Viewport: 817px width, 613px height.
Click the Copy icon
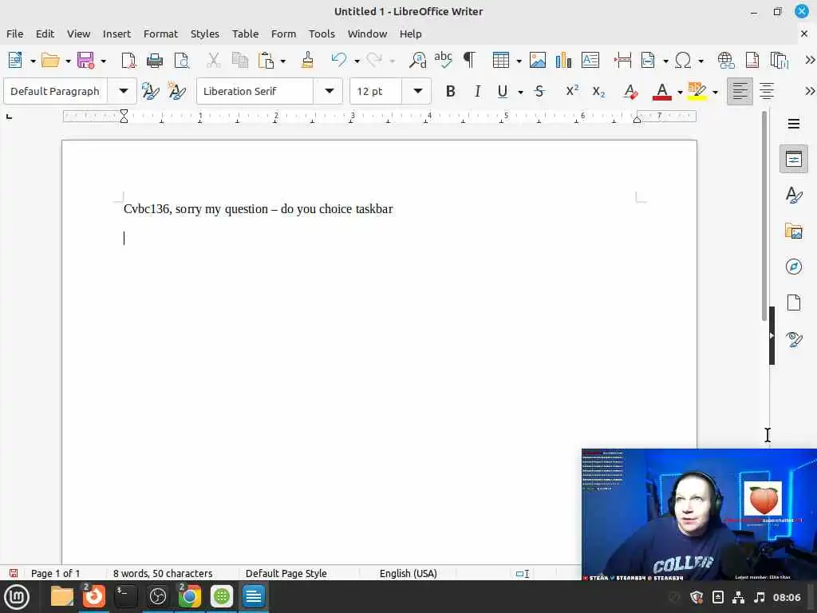tap(239, 61)
